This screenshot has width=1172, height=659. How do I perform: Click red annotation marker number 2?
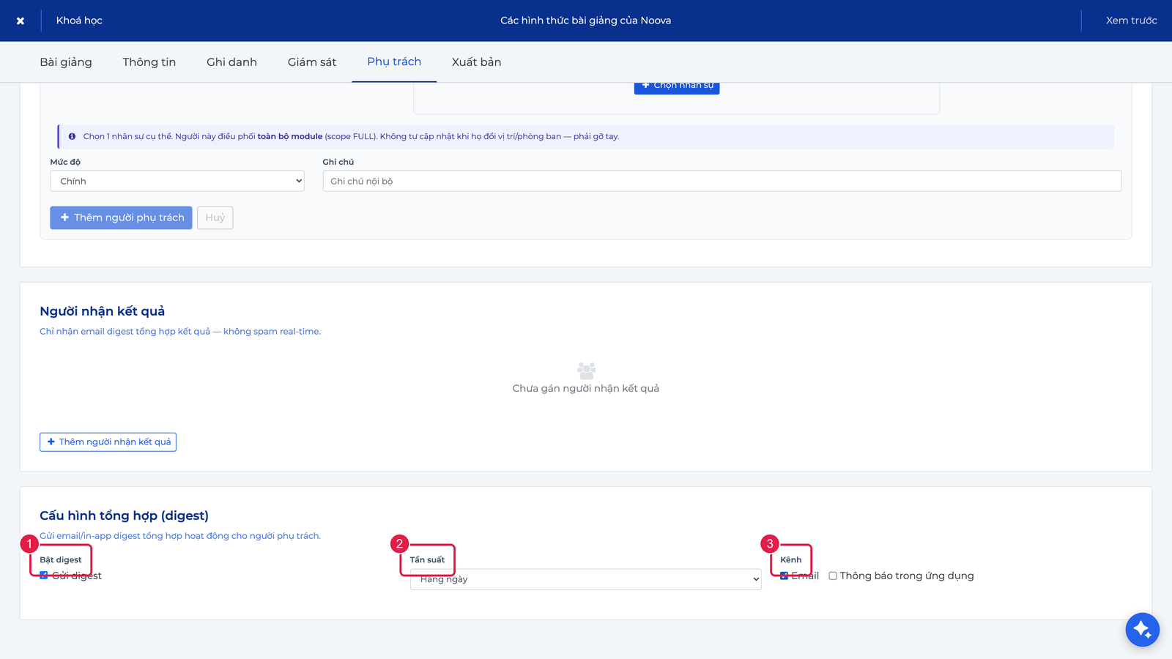[x=399, y=544]
